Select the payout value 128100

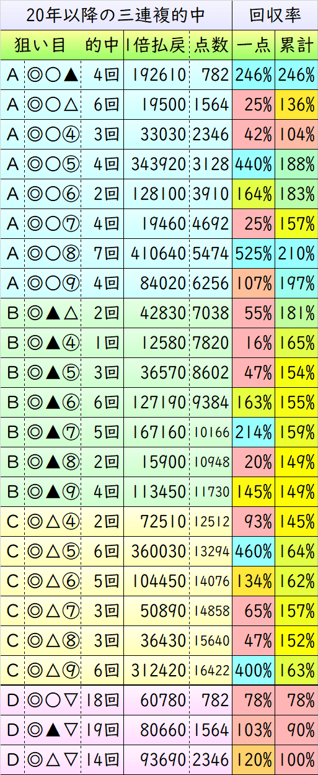tap(159, 194)
